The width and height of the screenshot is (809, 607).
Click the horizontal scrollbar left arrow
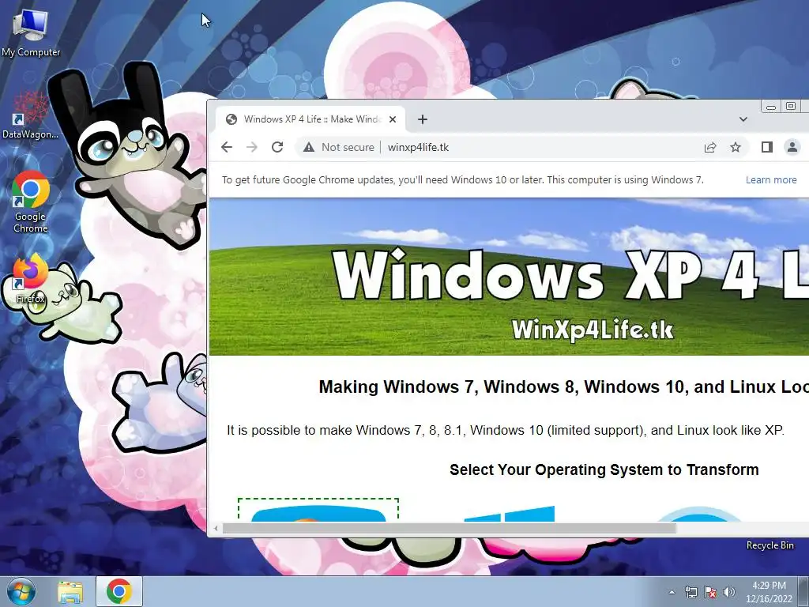click(216, 528)
